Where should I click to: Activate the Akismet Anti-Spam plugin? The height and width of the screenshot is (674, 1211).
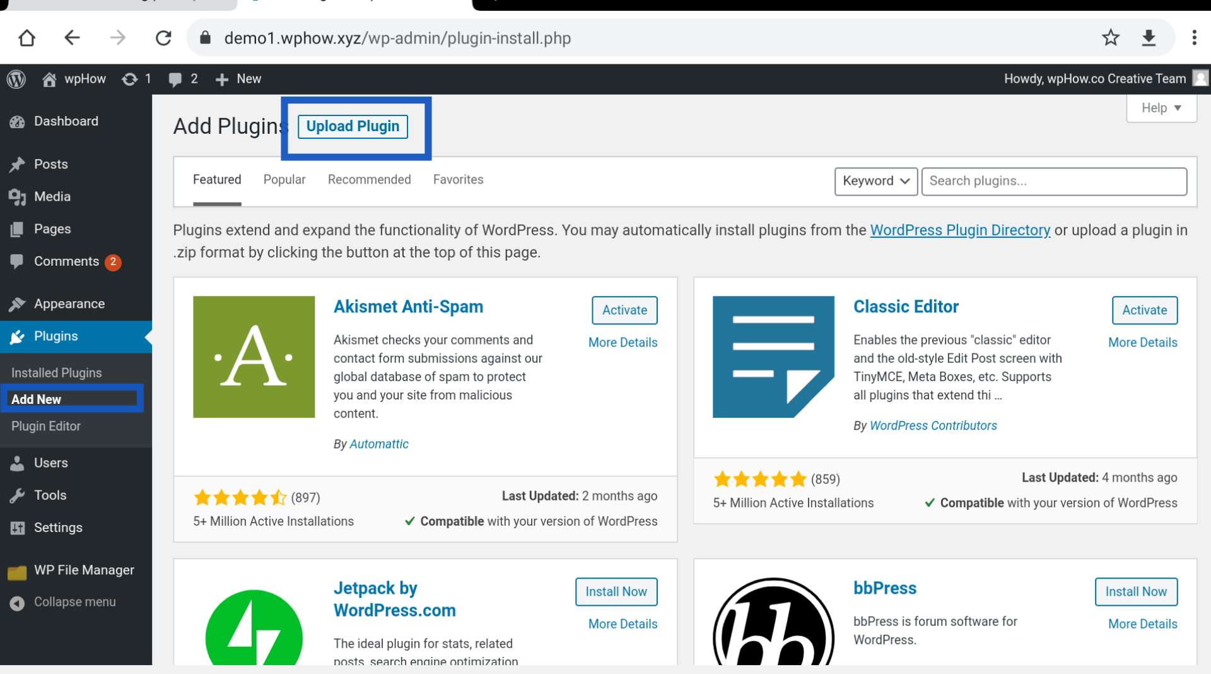point(624,310)
